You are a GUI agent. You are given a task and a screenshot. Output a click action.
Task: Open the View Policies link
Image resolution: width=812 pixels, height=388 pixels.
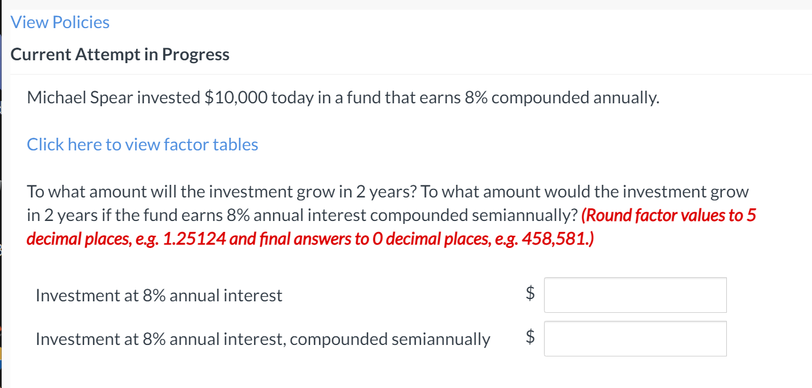59,22
